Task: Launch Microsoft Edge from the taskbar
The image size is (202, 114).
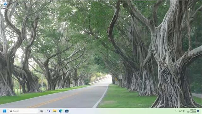Action: 61,111
